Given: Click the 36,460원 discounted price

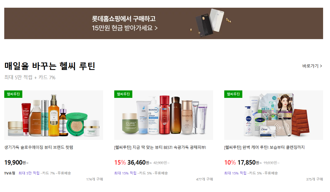Looking at the screenshot, I should coord(140,162).
